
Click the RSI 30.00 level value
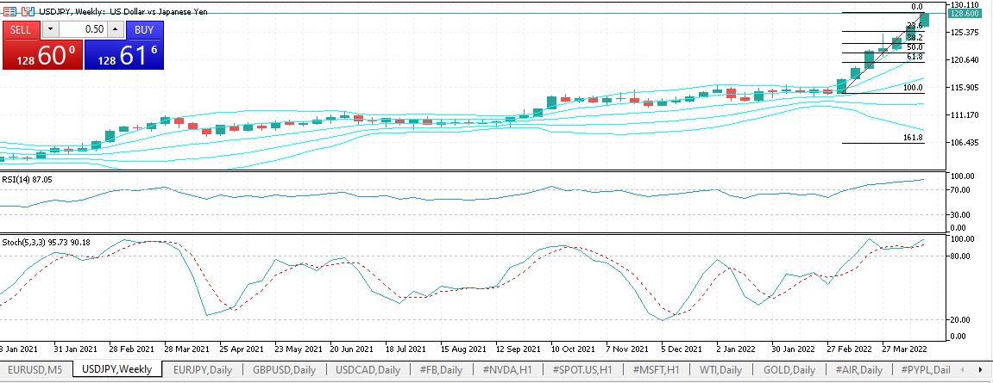(x=962, y=215)
